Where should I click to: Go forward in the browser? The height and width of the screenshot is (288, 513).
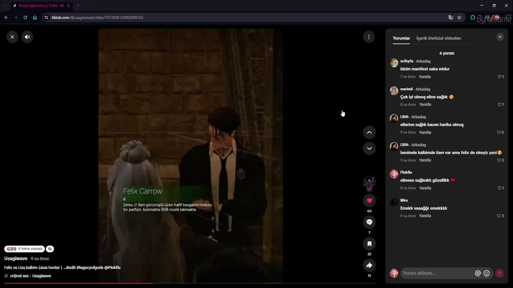pos(16,18)
